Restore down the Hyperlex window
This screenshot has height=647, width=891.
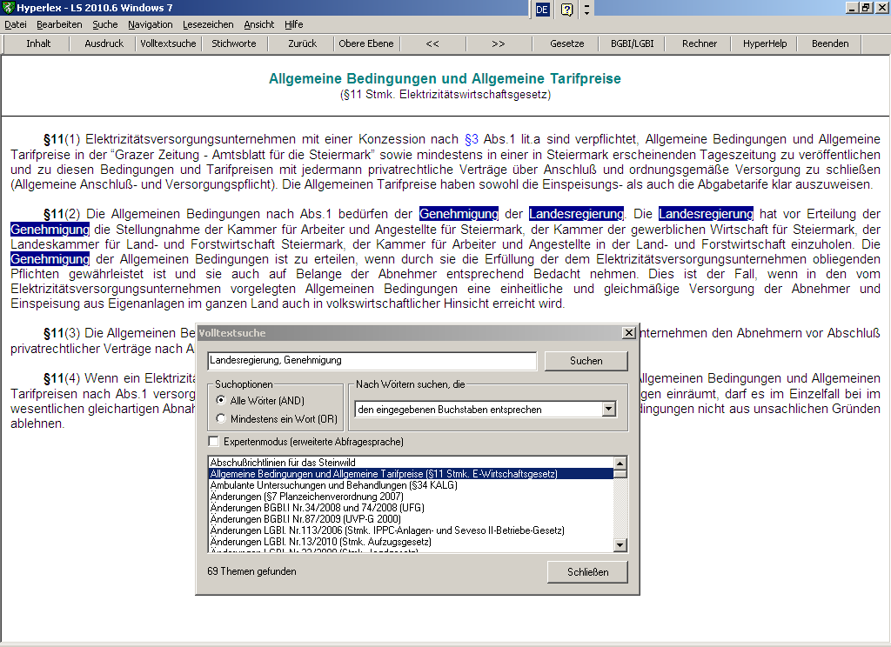click(x=866, y=8)
